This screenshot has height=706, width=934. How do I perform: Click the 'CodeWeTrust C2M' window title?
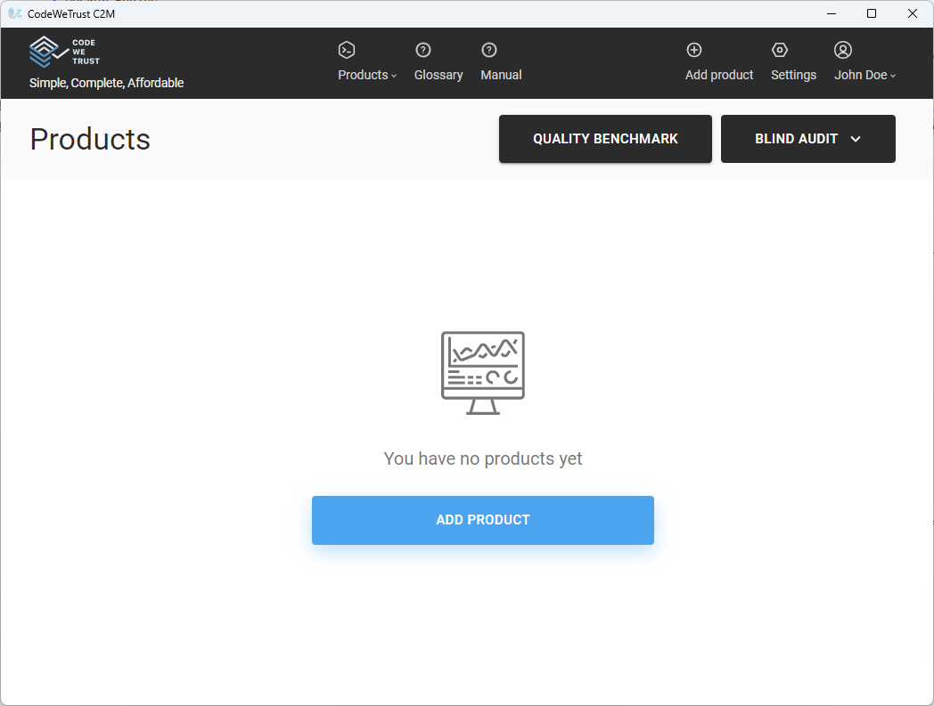coord(71,13)
